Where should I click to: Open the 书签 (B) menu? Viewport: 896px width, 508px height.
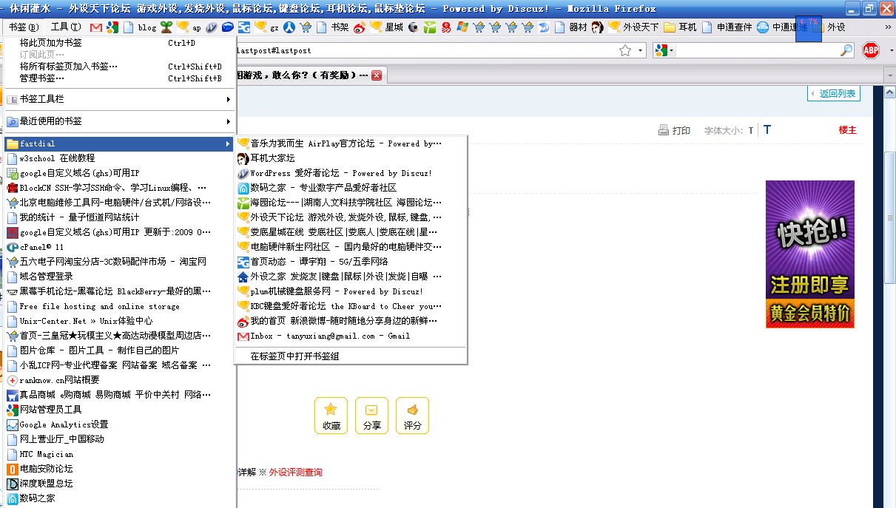(x=24, y=27)
